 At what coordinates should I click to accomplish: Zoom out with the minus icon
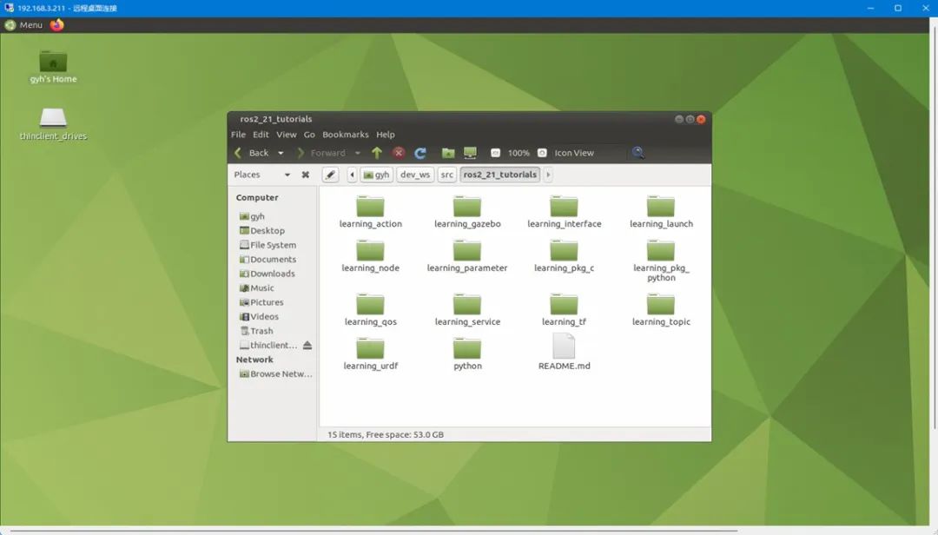coord(495,153)
